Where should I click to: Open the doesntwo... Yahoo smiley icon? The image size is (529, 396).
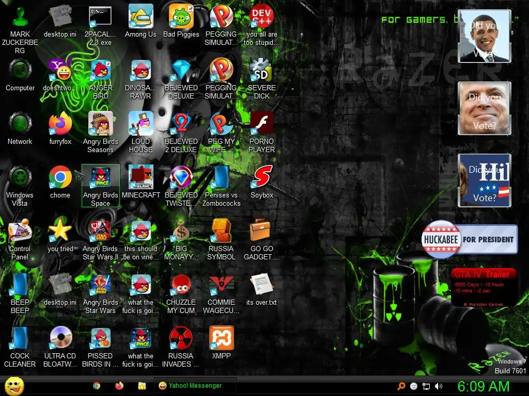(x=60, y=75)
